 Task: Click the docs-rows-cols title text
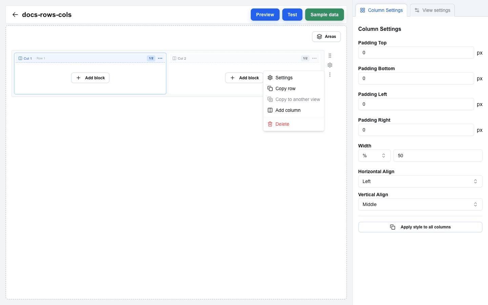point(47,15)
